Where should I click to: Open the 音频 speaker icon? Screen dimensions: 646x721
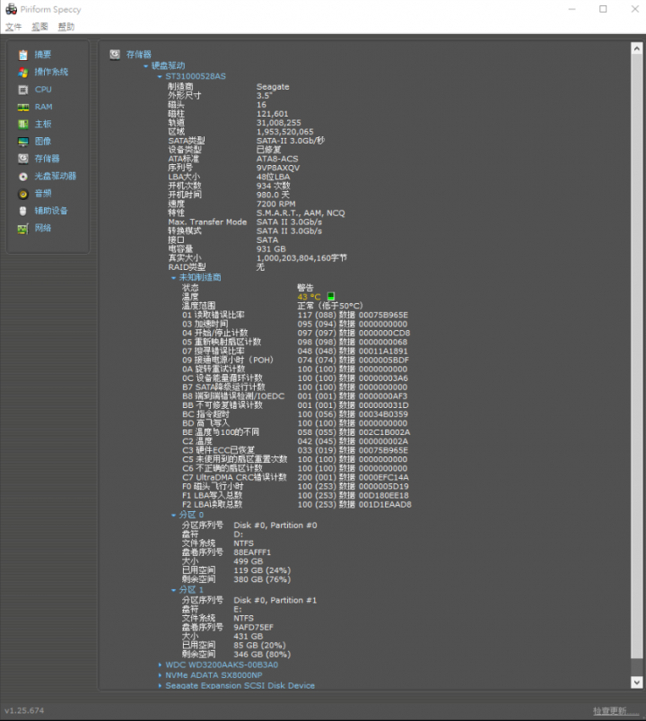pyautogui.click(x=23, y=194)
